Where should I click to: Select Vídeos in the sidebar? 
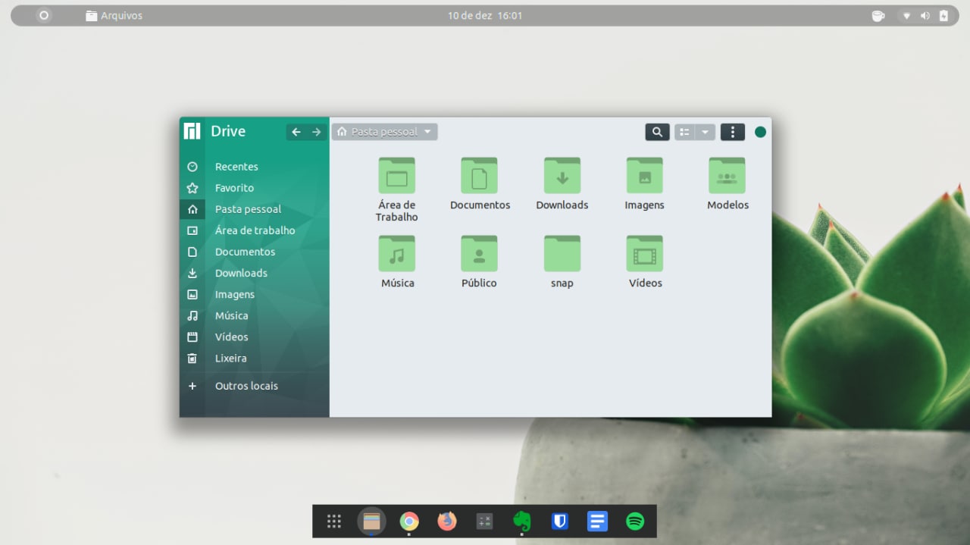255,337
